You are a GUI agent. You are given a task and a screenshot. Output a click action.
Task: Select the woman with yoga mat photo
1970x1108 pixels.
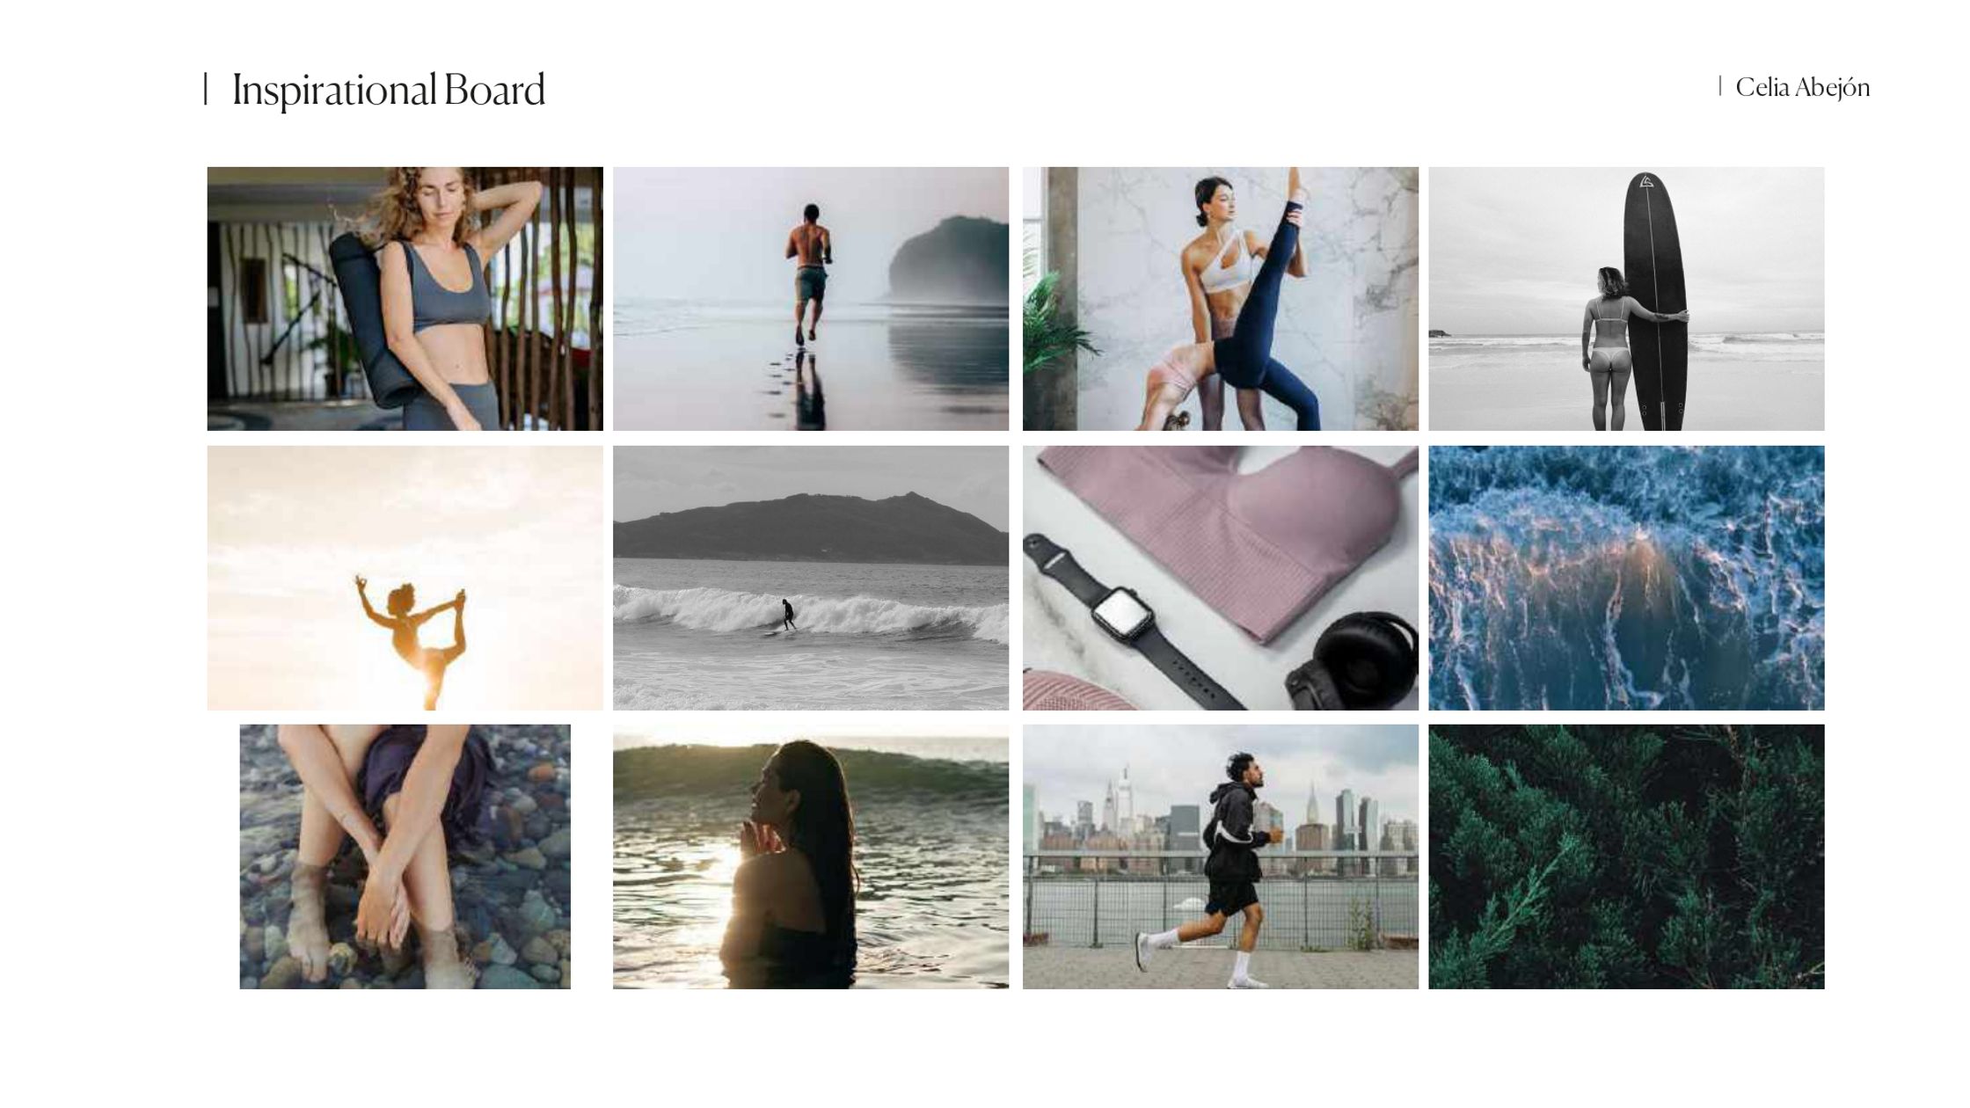click(405, 299)
